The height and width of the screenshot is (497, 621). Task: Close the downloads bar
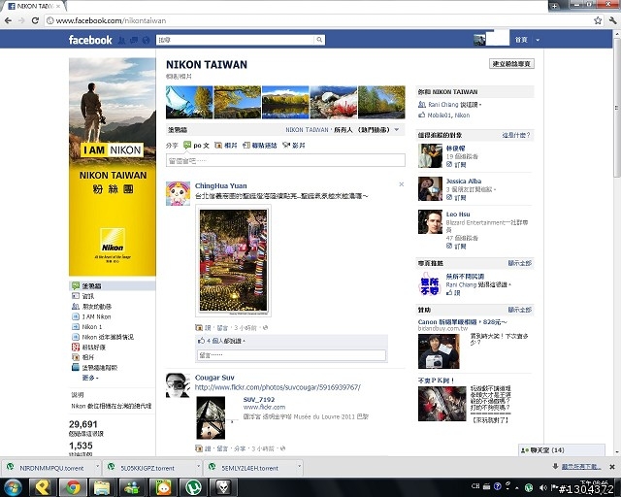point(612,467)
